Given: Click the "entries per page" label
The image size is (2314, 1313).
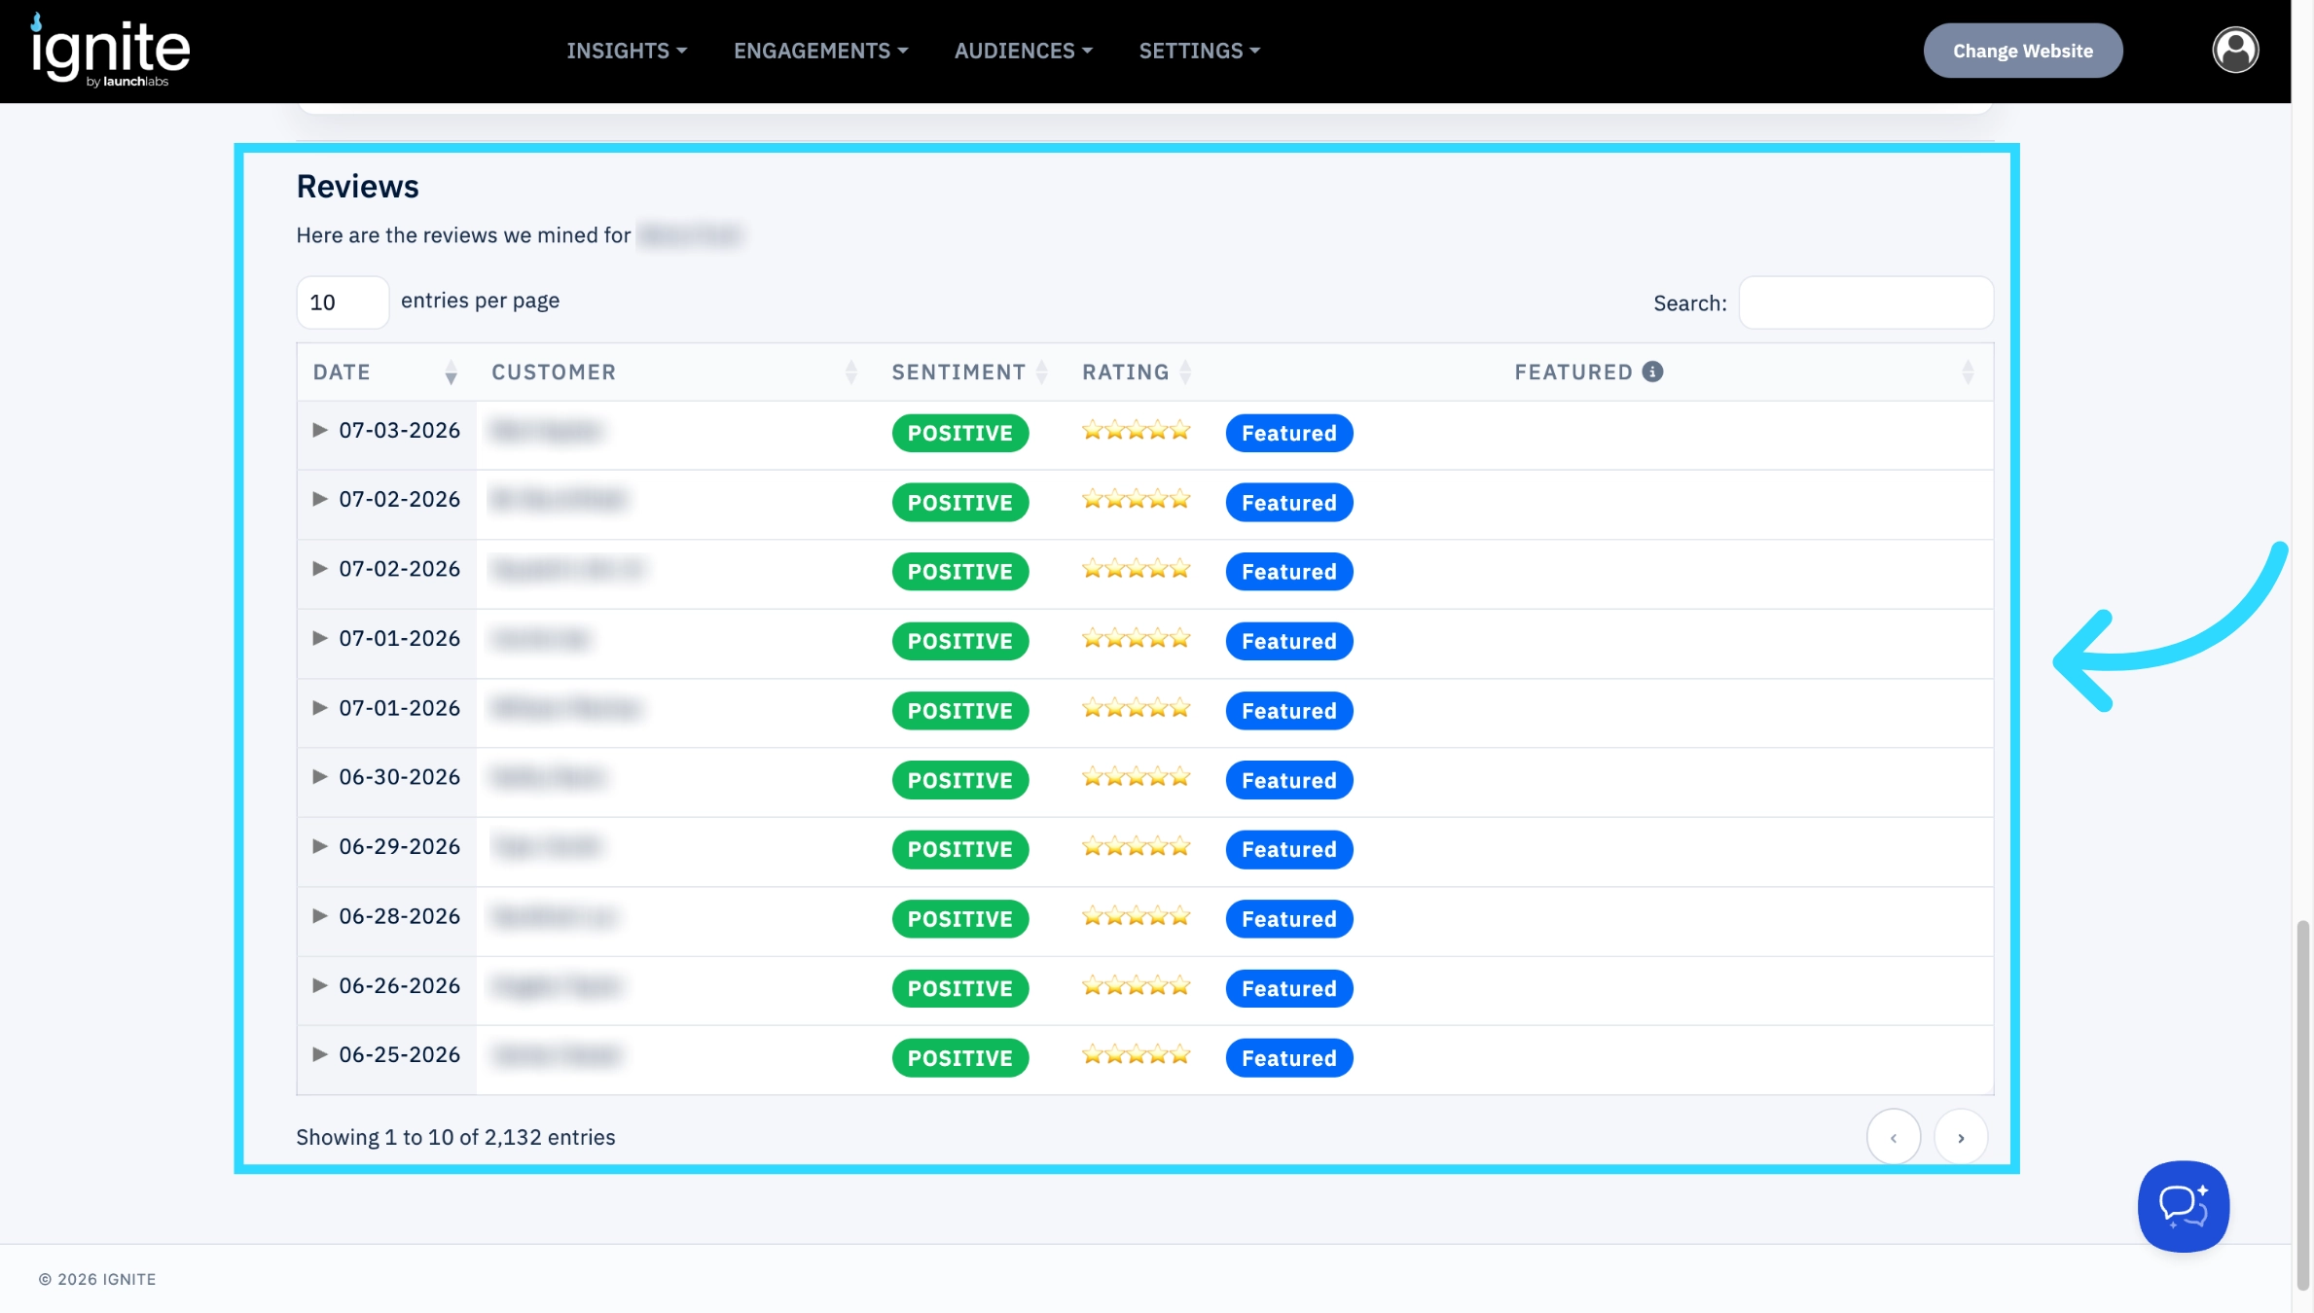Looking at the screenshot, I should tap(480, 301).
